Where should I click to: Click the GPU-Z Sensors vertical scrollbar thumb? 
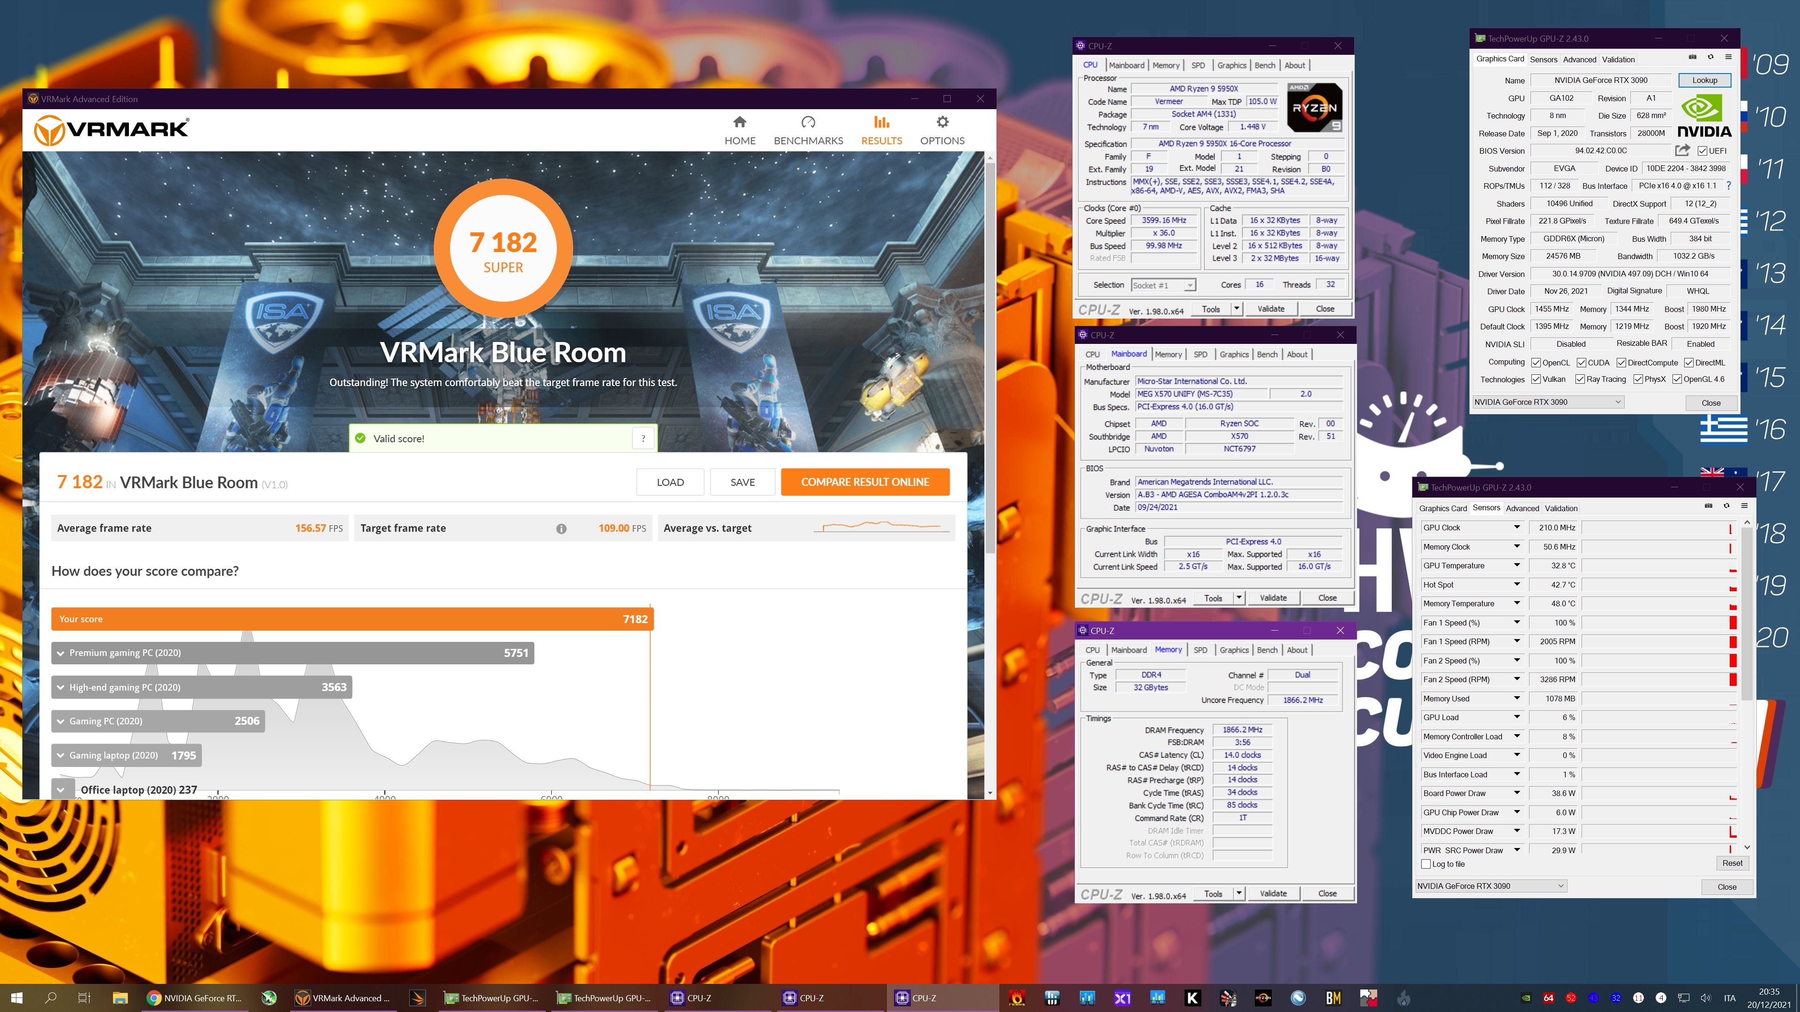click(1747, 615)
